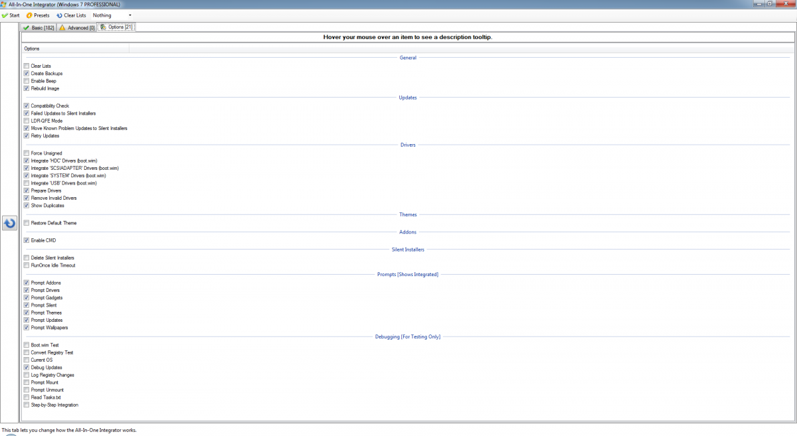Check Step-by-Step Integration
Viewport: 797px width, 436px height.
pos(27,405)
